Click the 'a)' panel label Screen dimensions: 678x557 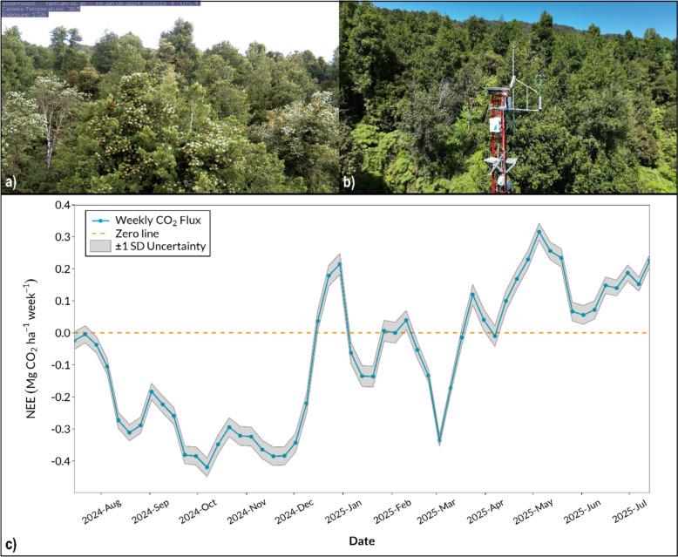[10, 183]
